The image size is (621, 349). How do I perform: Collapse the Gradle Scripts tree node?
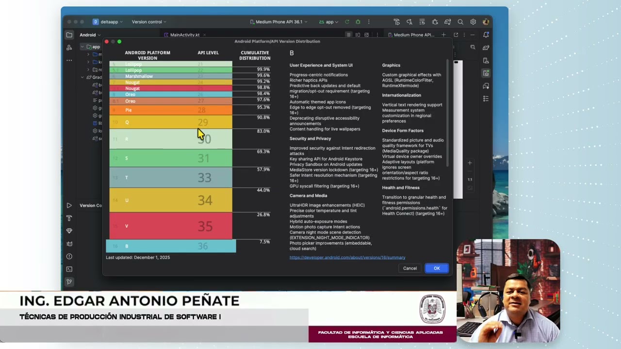pyautogui.click(x=82, y=78)
